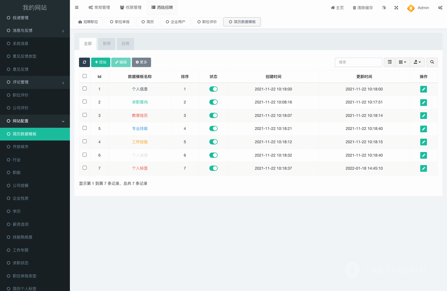Check the select-all checkbox in table header

coord(85,76)
